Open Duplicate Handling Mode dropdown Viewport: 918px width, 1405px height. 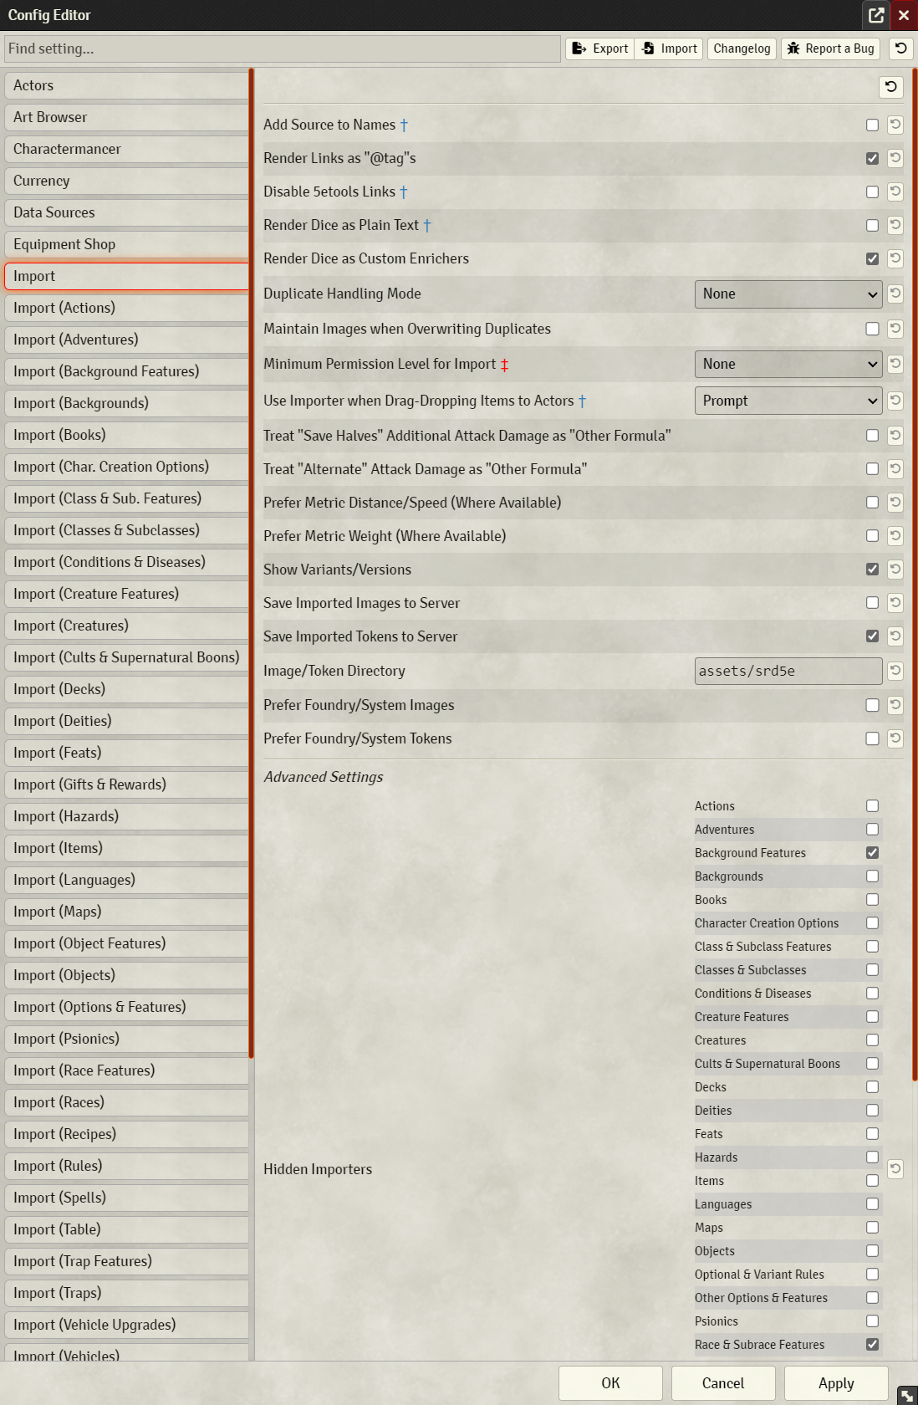(x=788, y=294)
